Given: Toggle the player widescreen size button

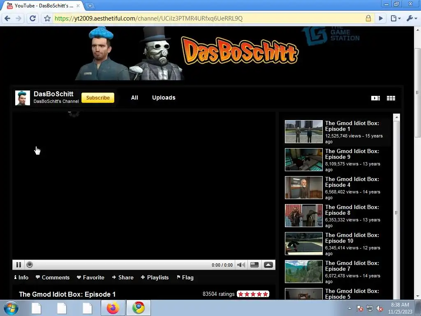Looking at the screenshot, I should (254, 265).
